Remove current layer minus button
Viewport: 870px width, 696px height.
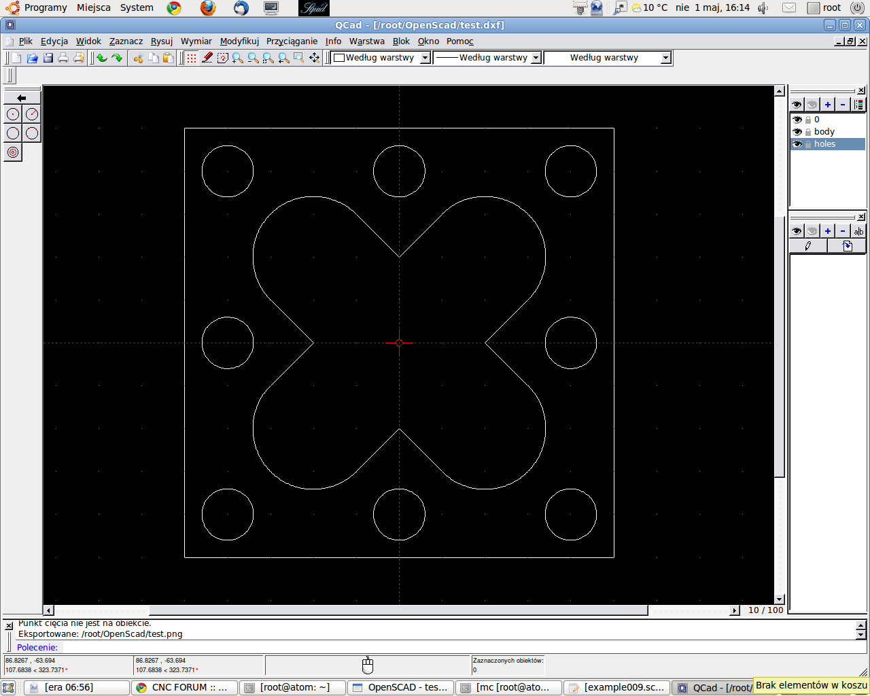pos(843,105)
